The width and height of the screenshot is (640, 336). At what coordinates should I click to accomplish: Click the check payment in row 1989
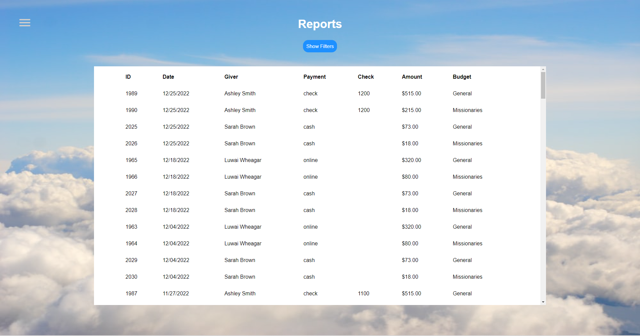(x=310, y=93)
